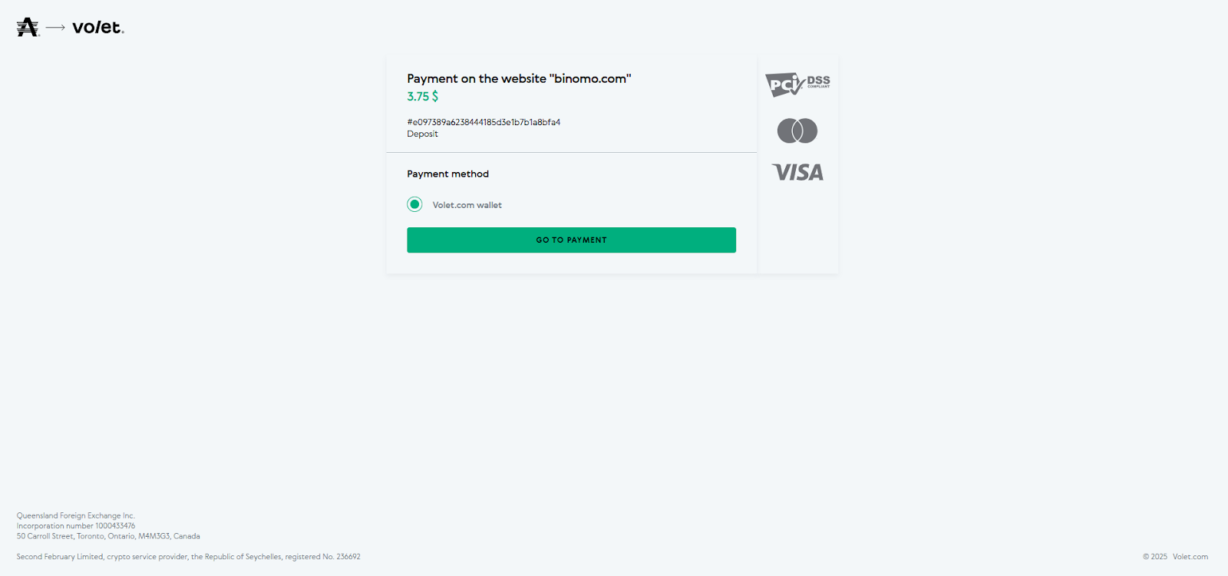This screenshot has height=576, width=1228.
Task: Click the 'Payment method' heading
Action: pos(447,174)
